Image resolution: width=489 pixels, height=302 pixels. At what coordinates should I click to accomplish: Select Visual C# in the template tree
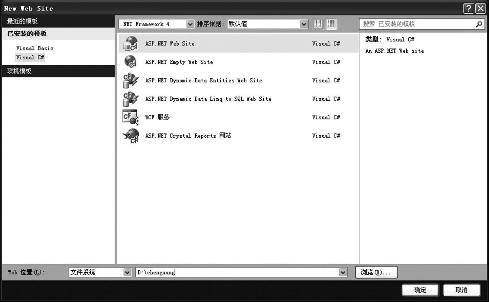30,57
